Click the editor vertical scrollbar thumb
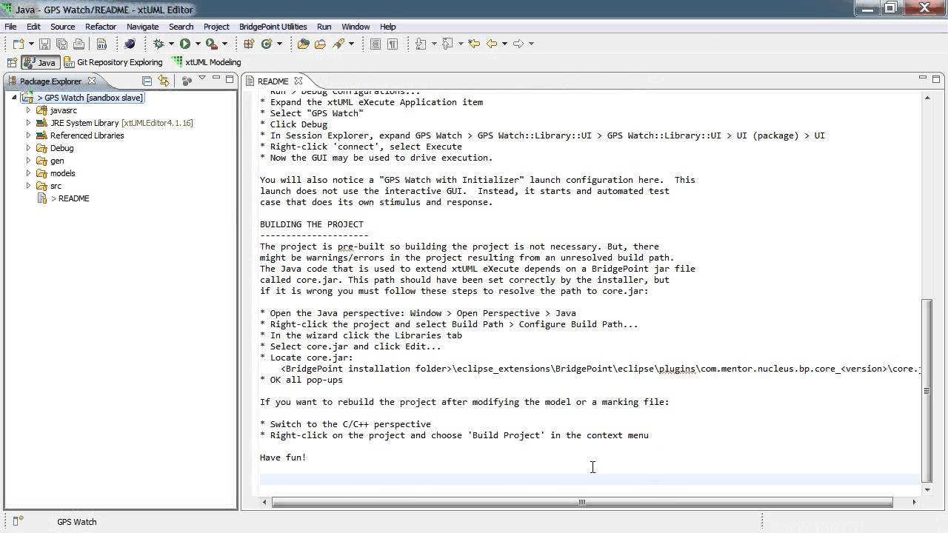Screen dimensions: 948x533 pos(927,390)
